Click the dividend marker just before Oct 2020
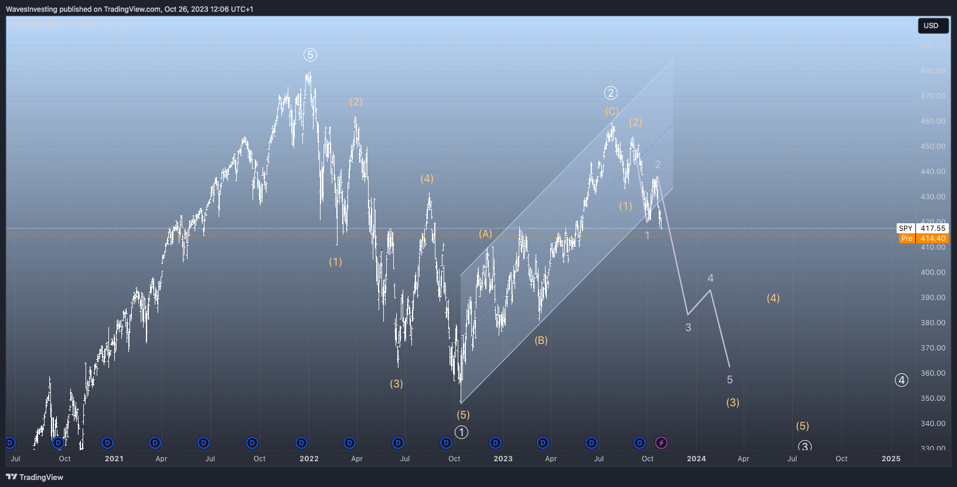957x487 pixels. point(58,442)
